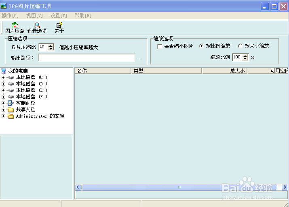
Task: Click the 控制面板 icon in tree
Action: [x=11, y=103]
